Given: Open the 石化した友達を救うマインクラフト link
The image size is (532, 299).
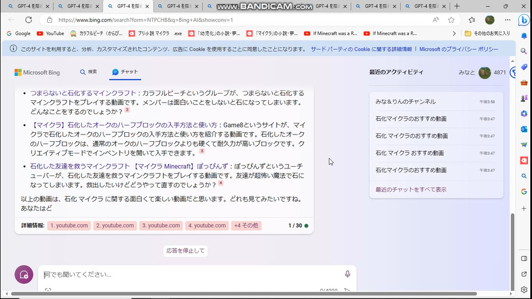Looking at the screenshot, I should (x=129, y=166).
